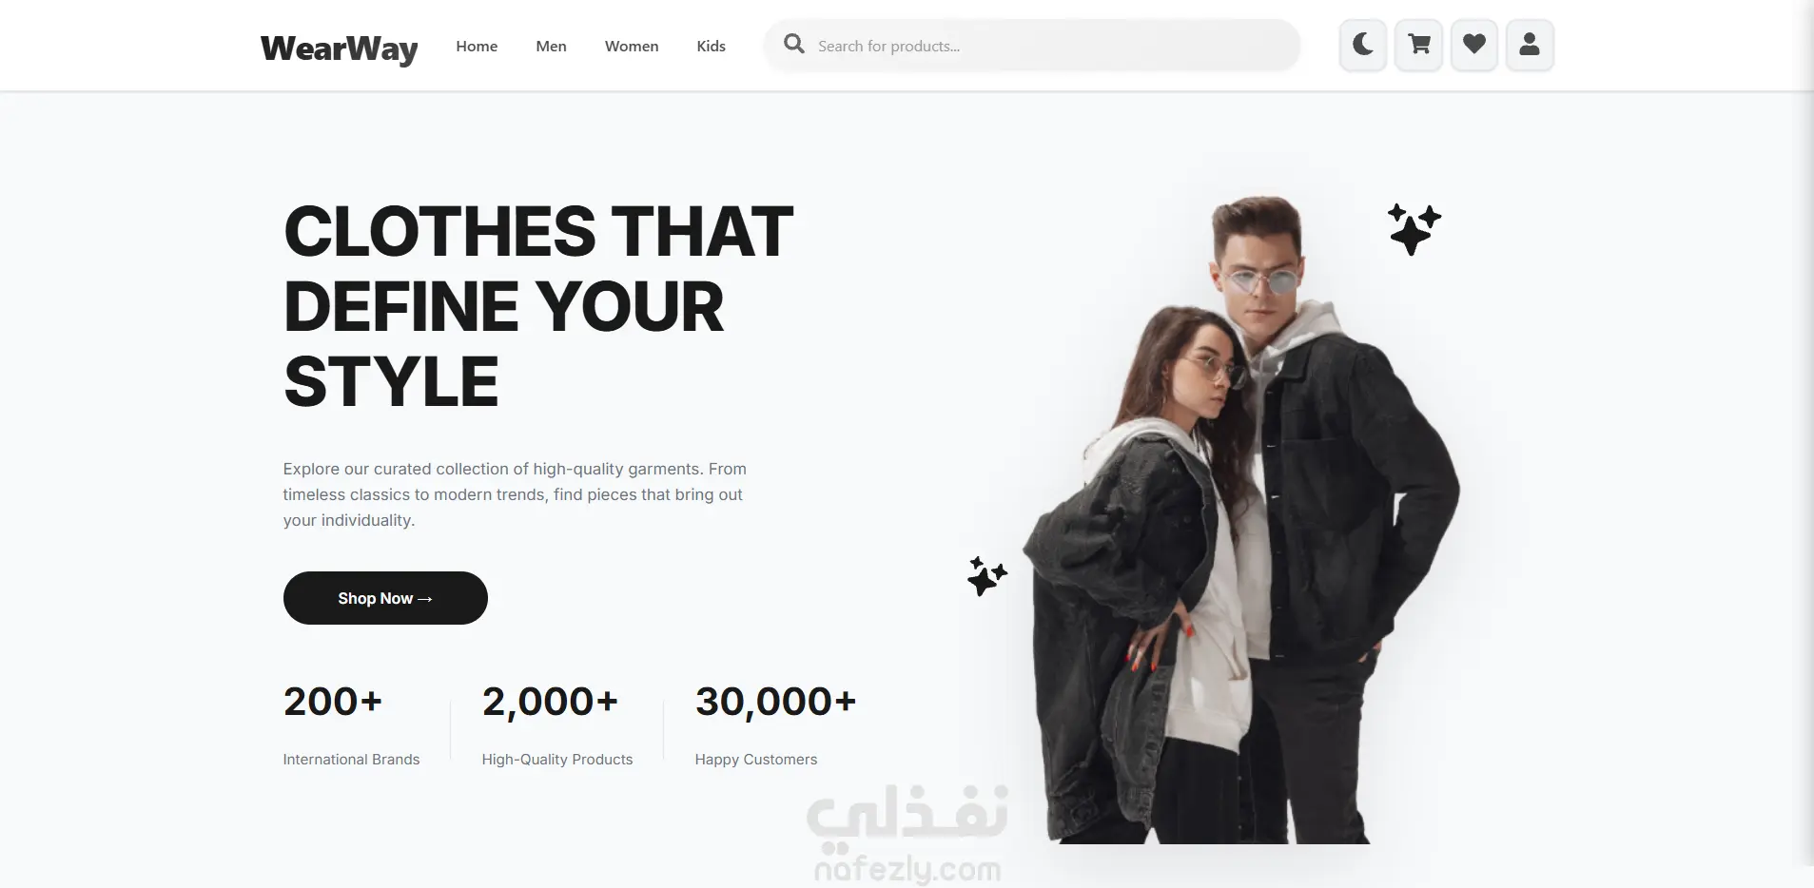
Task: Go to the WearWay logo homepage
Action: [x=339, y=47]
